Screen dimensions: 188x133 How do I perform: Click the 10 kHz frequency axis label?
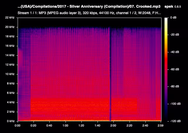10,74
